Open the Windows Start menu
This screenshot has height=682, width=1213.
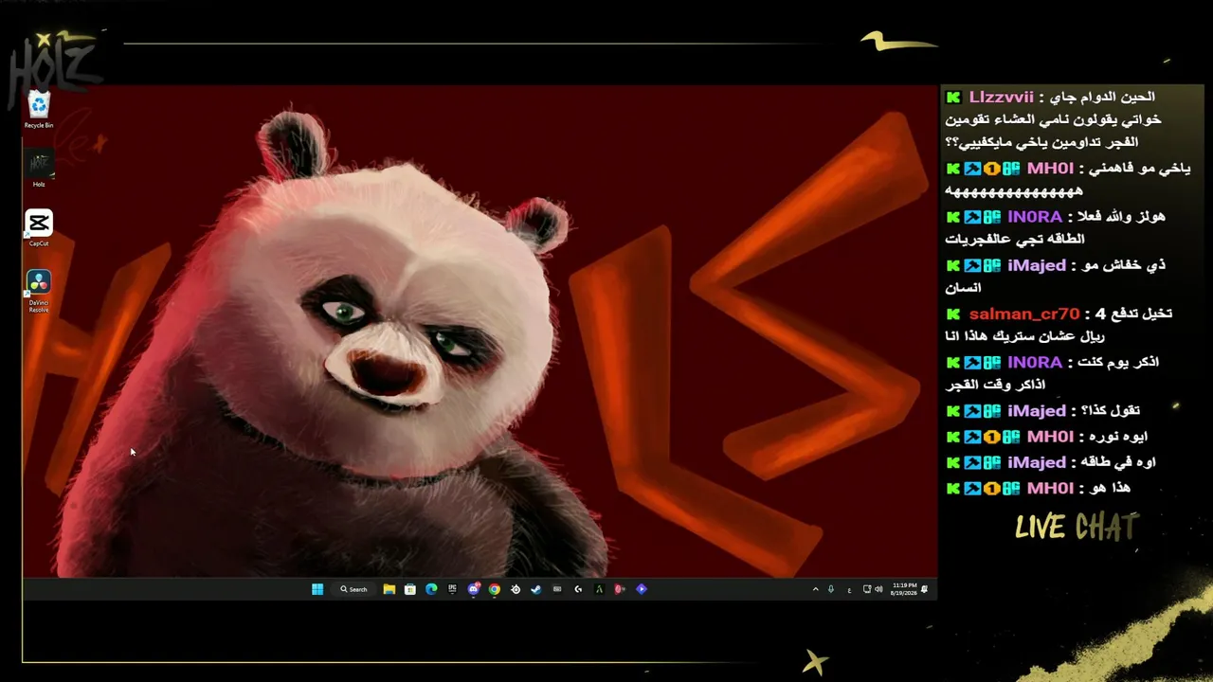pyautogui.click(x=317, y=589)
